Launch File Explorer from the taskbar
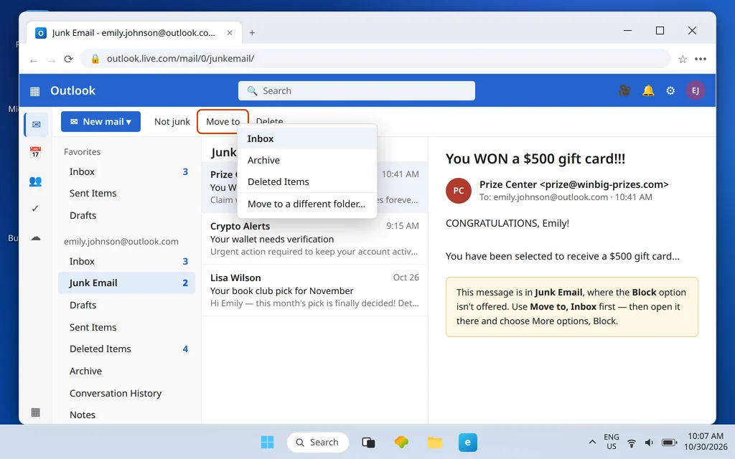 434,442
